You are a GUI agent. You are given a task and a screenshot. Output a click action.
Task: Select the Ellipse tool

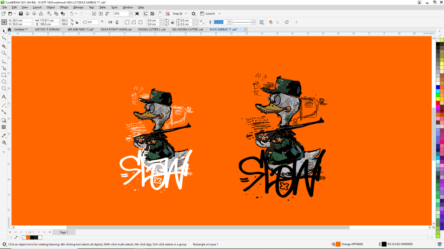pos(4,82)
